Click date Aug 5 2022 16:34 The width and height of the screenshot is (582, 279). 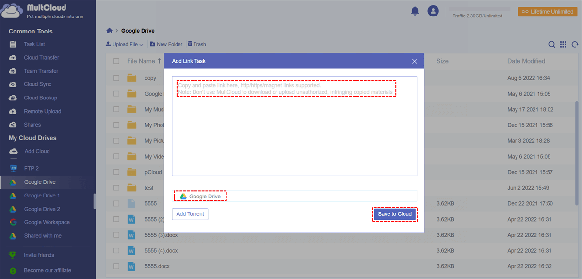click(528, 78)
